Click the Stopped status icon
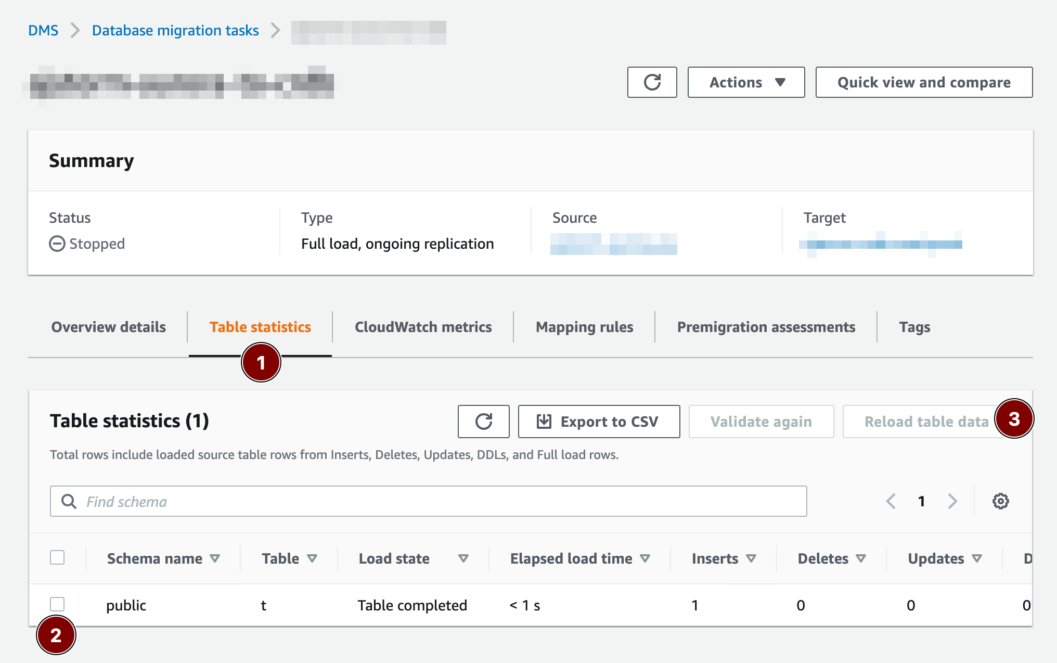 pos(57,244)
